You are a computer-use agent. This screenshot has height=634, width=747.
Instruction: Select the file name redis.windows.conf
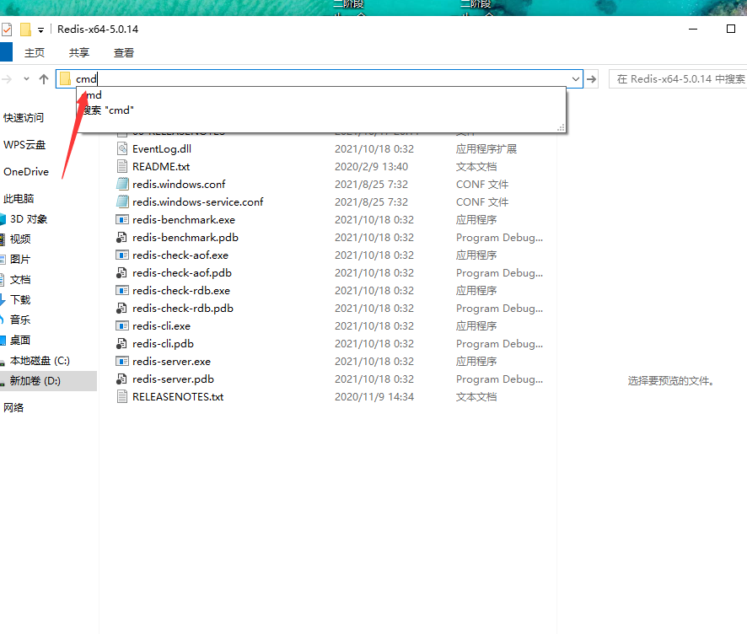179,185
